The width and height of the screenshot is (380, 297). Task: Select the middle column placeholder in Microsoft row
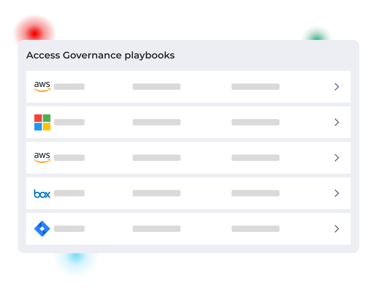tap(156, 122)
